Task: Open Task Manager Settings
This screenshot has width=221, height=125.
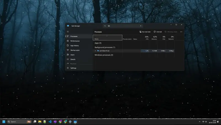Action: (79, 68)
